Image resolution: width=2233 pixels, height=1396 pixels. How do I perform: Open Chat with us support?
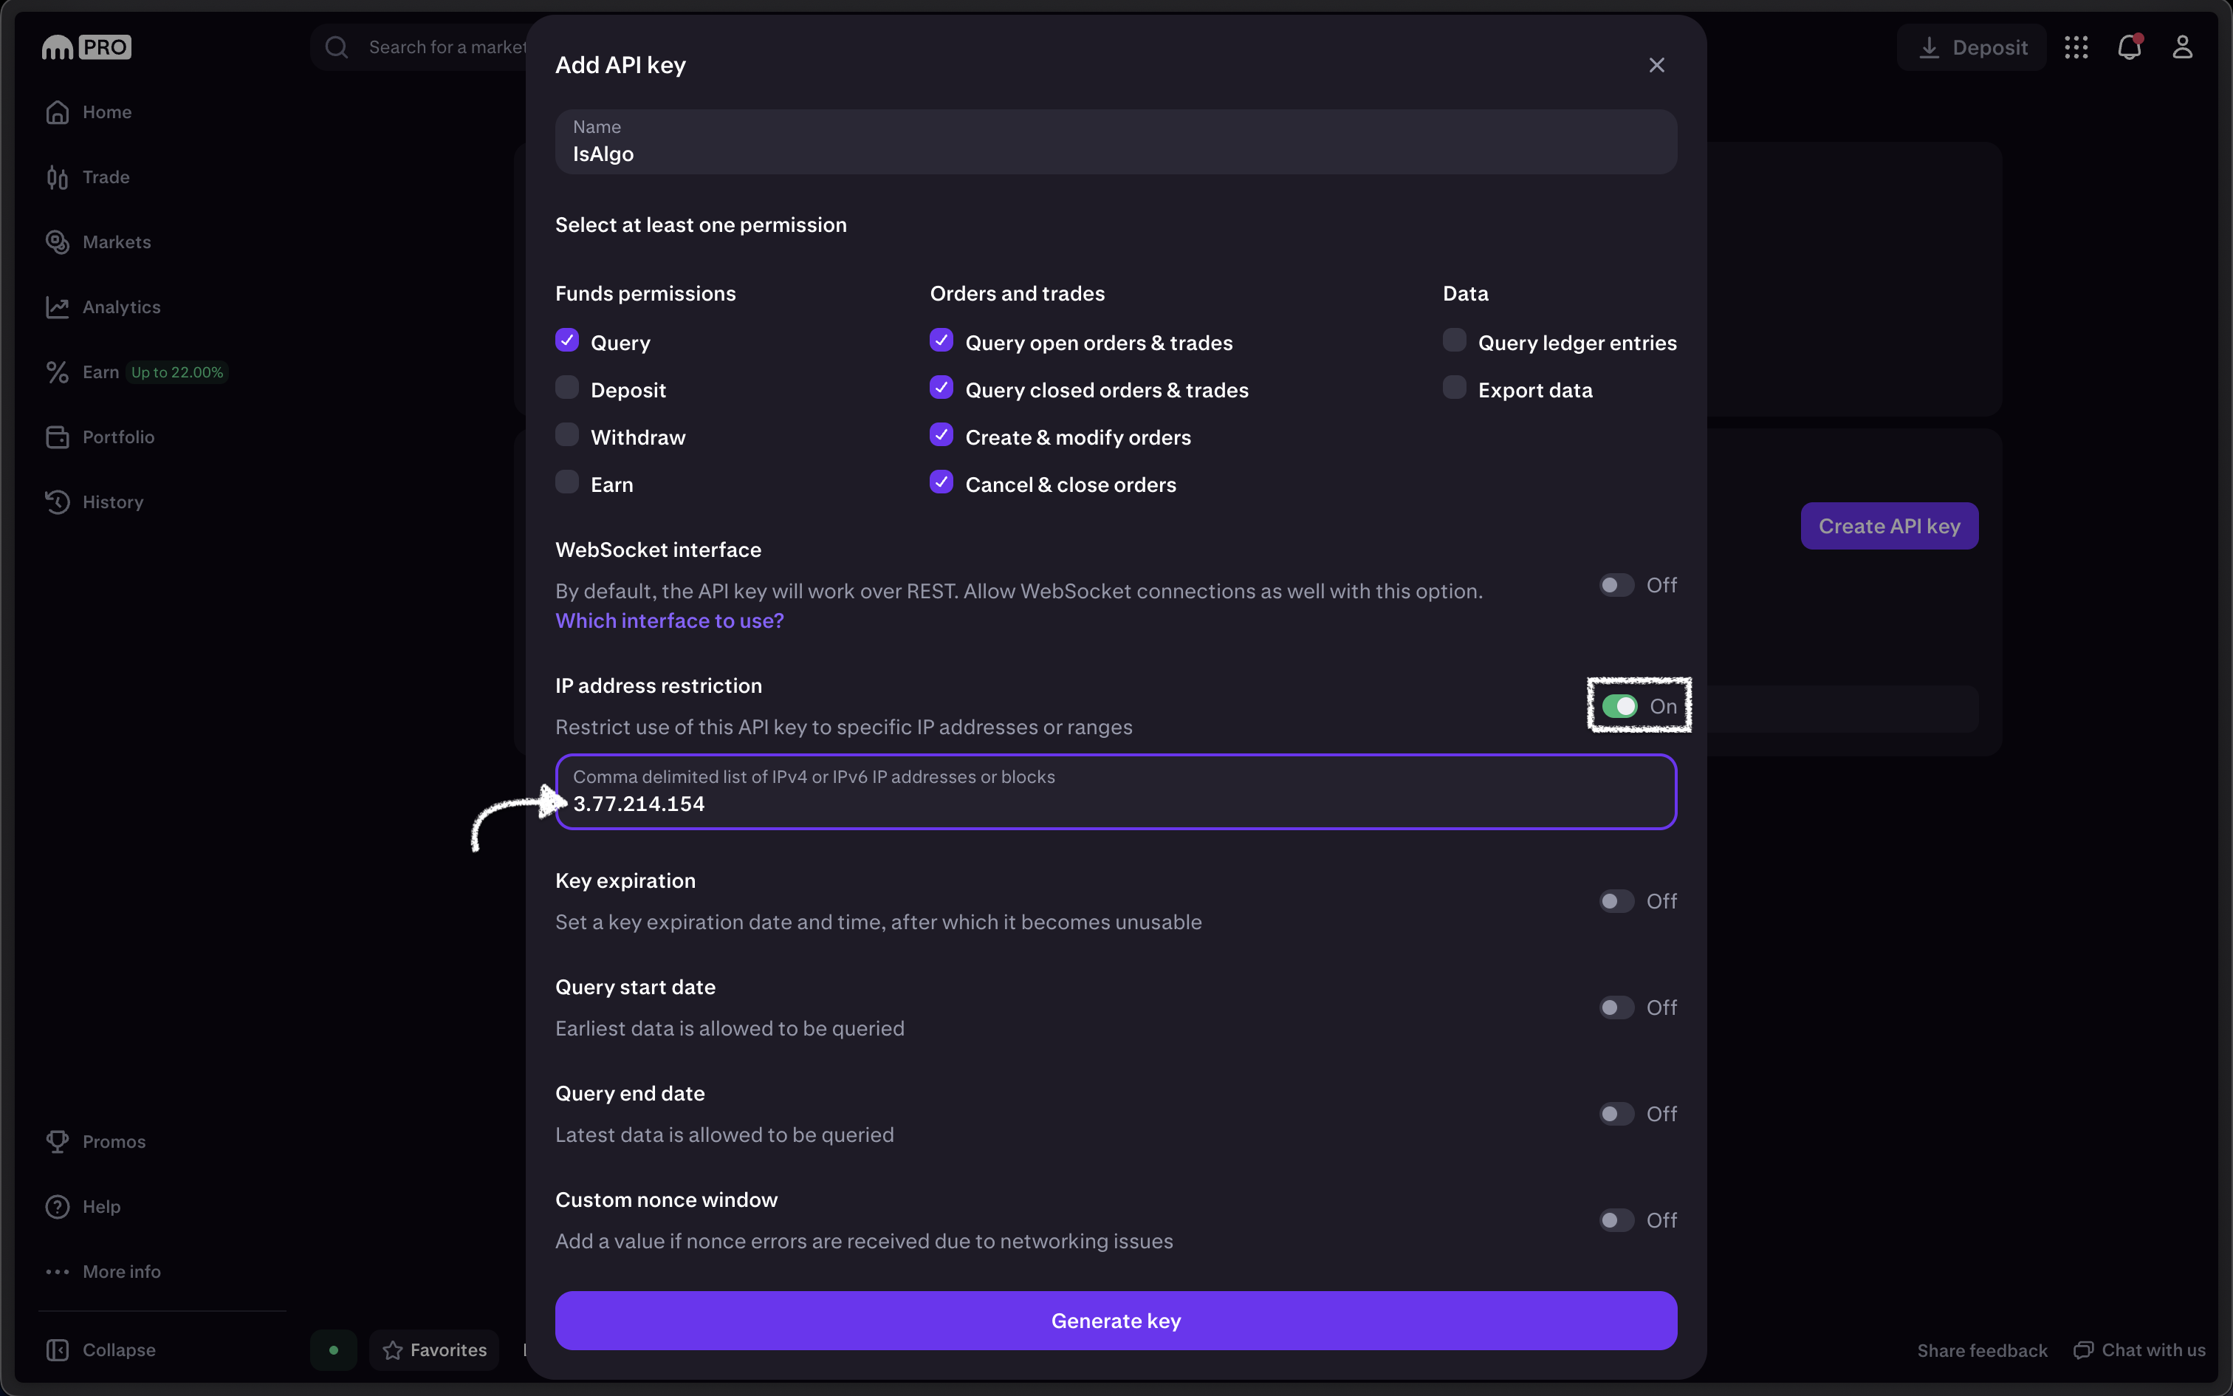pyautogui.click(x=2140, y=1350)
